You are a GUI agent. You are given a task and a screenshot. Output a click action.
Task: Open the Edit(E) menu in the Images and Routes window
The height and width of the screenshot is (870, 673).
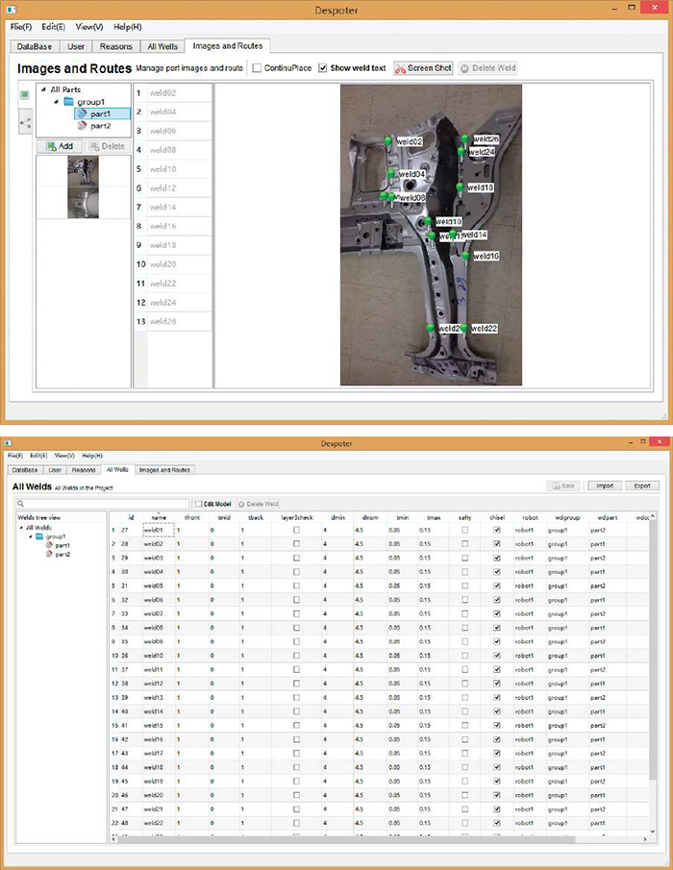tap(53, 27)
